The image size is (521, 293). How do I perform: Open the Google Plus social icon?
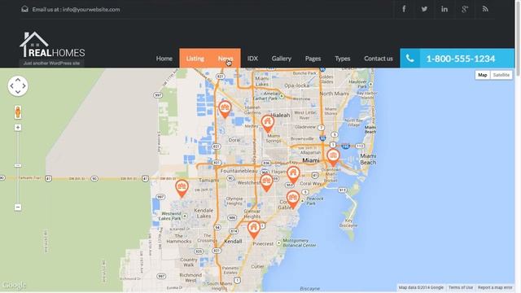pos(465,9)
